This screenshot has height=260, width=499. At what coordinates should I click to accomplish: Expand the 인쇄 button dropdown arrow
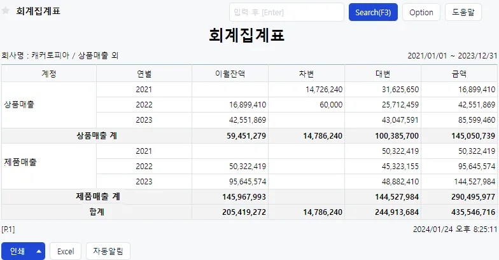[39, 251]
